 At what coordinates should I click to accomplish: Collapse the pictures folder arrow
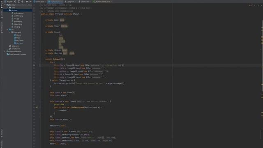[x=7, y=10]
